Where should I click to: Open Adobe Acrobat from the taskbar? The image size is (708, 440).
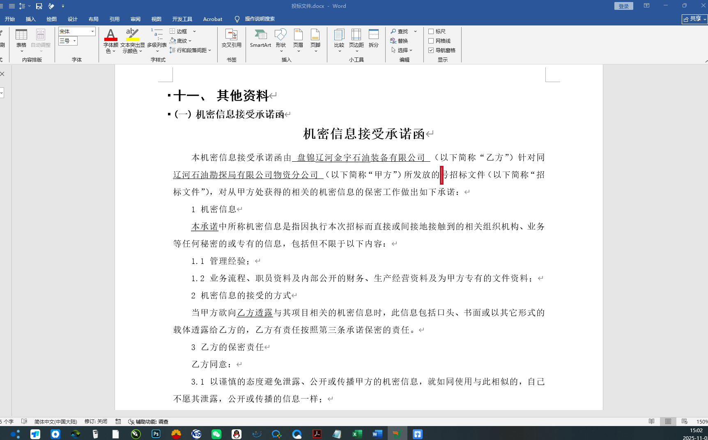pos(317,434)
